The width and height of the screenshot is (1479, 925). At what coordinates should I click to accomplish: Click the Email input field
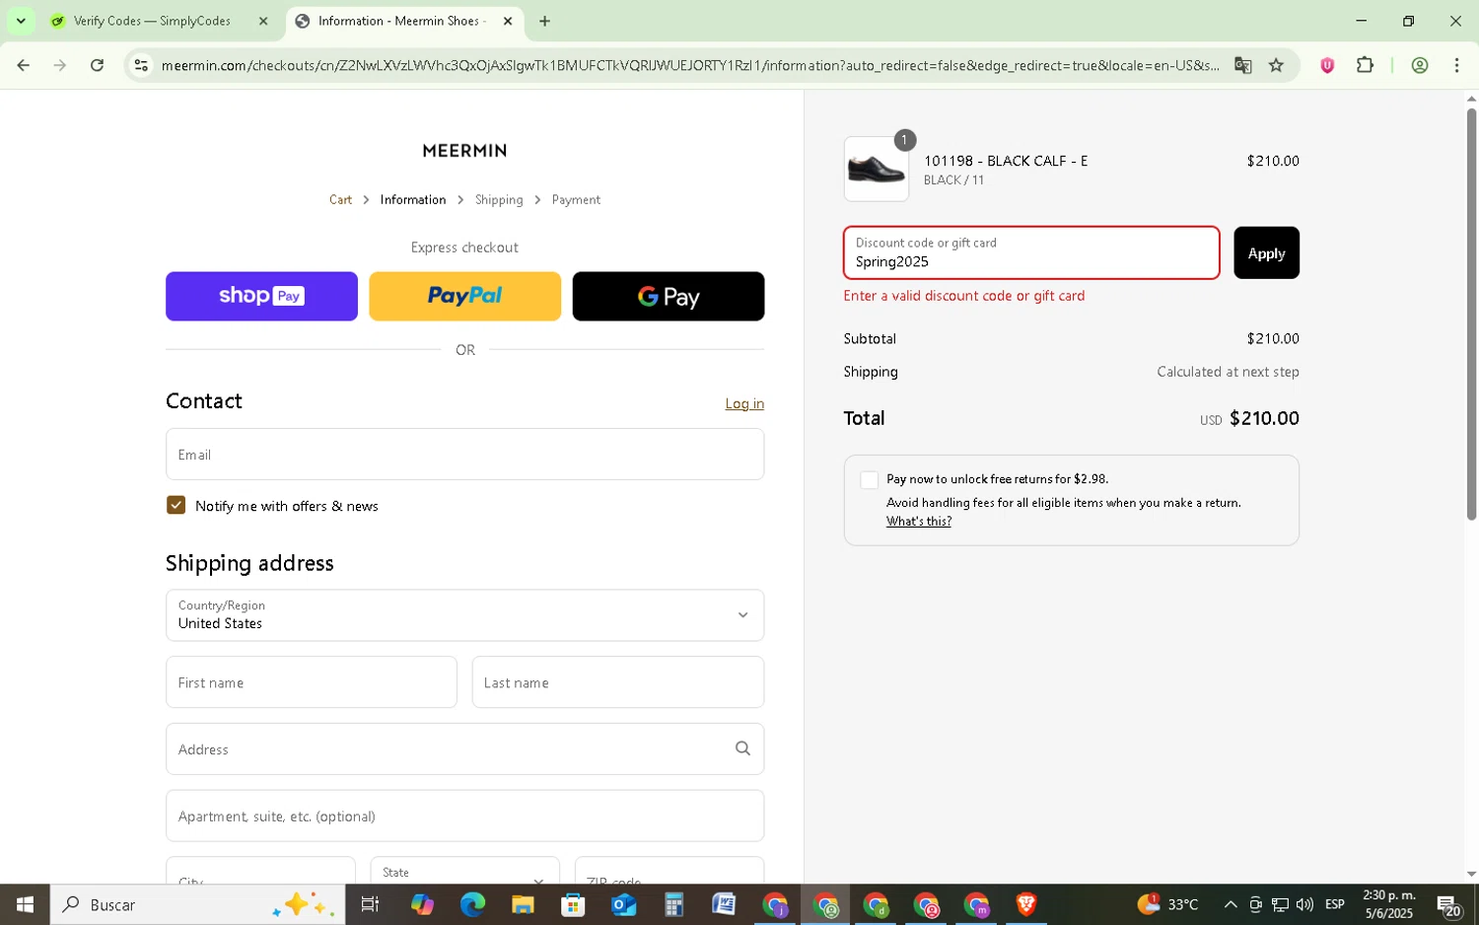(464, 455)
